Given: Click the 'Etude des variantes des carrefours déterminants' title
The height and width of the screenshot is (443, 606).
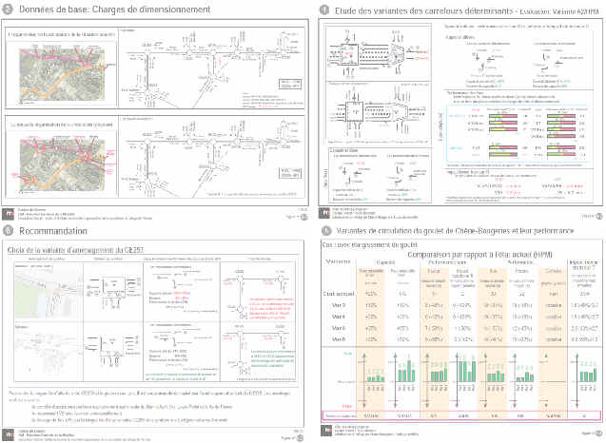Looking at the screenshot, I should pyautogui.click(x=423, y=10).
